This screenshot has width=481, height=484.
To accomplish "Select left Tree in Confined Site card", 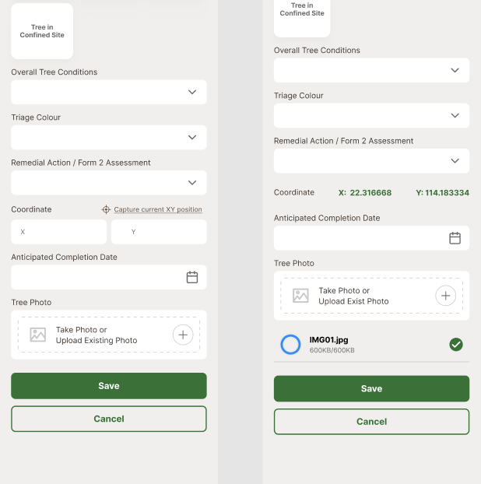I will click(x=42, y=32).
